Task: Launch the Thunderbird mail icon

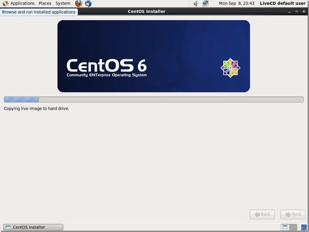Action: point(88,3)
